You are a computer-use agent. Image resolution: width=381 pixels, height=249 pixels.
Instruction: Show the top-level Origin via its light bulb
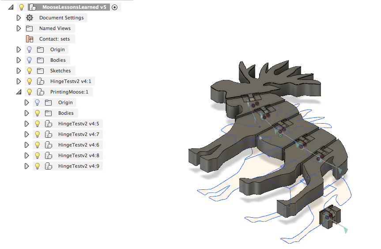click(30, 49)
